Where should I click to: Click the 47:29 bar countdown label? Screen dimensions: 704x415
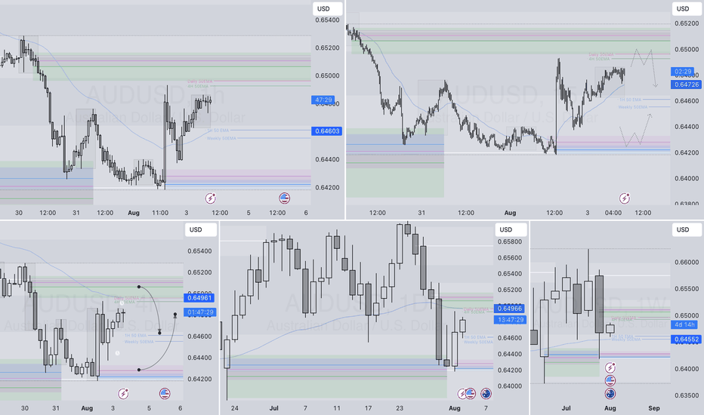click(323, 100)
